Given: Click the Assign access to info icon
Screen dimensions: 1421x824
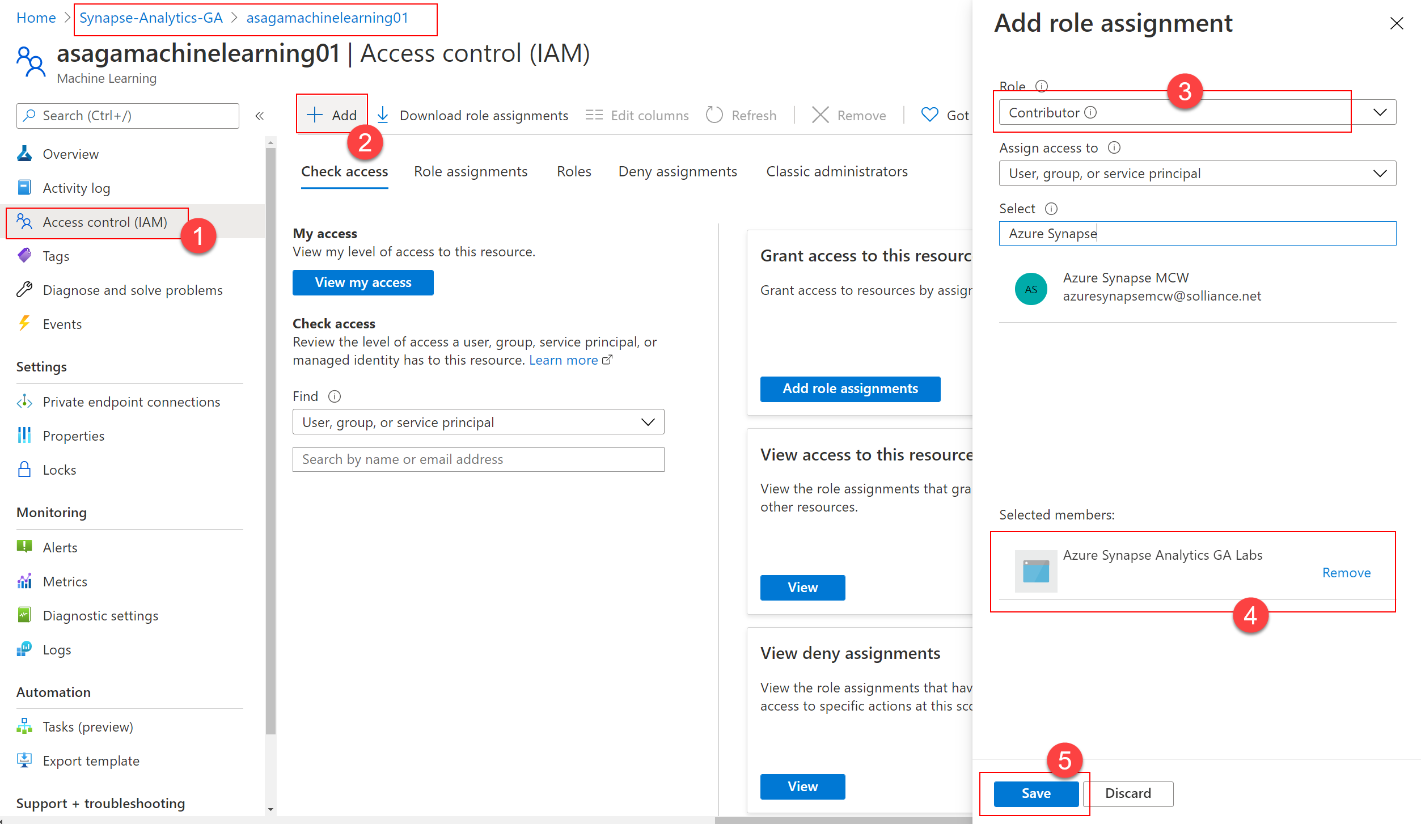Looking at the screenshot, I should (x=1114, y=147).
